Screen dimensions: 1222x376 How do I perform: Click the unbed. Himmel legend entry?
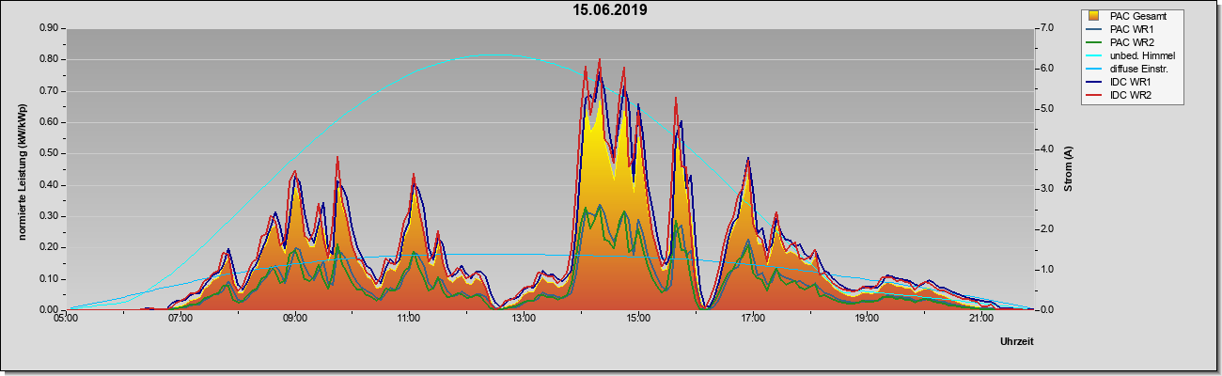click(x=1143, y=56)
